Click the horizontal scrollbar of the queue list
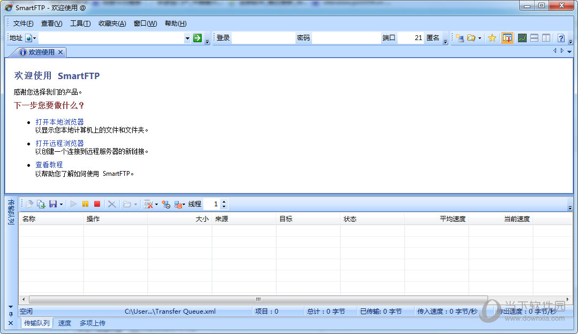 258,299
